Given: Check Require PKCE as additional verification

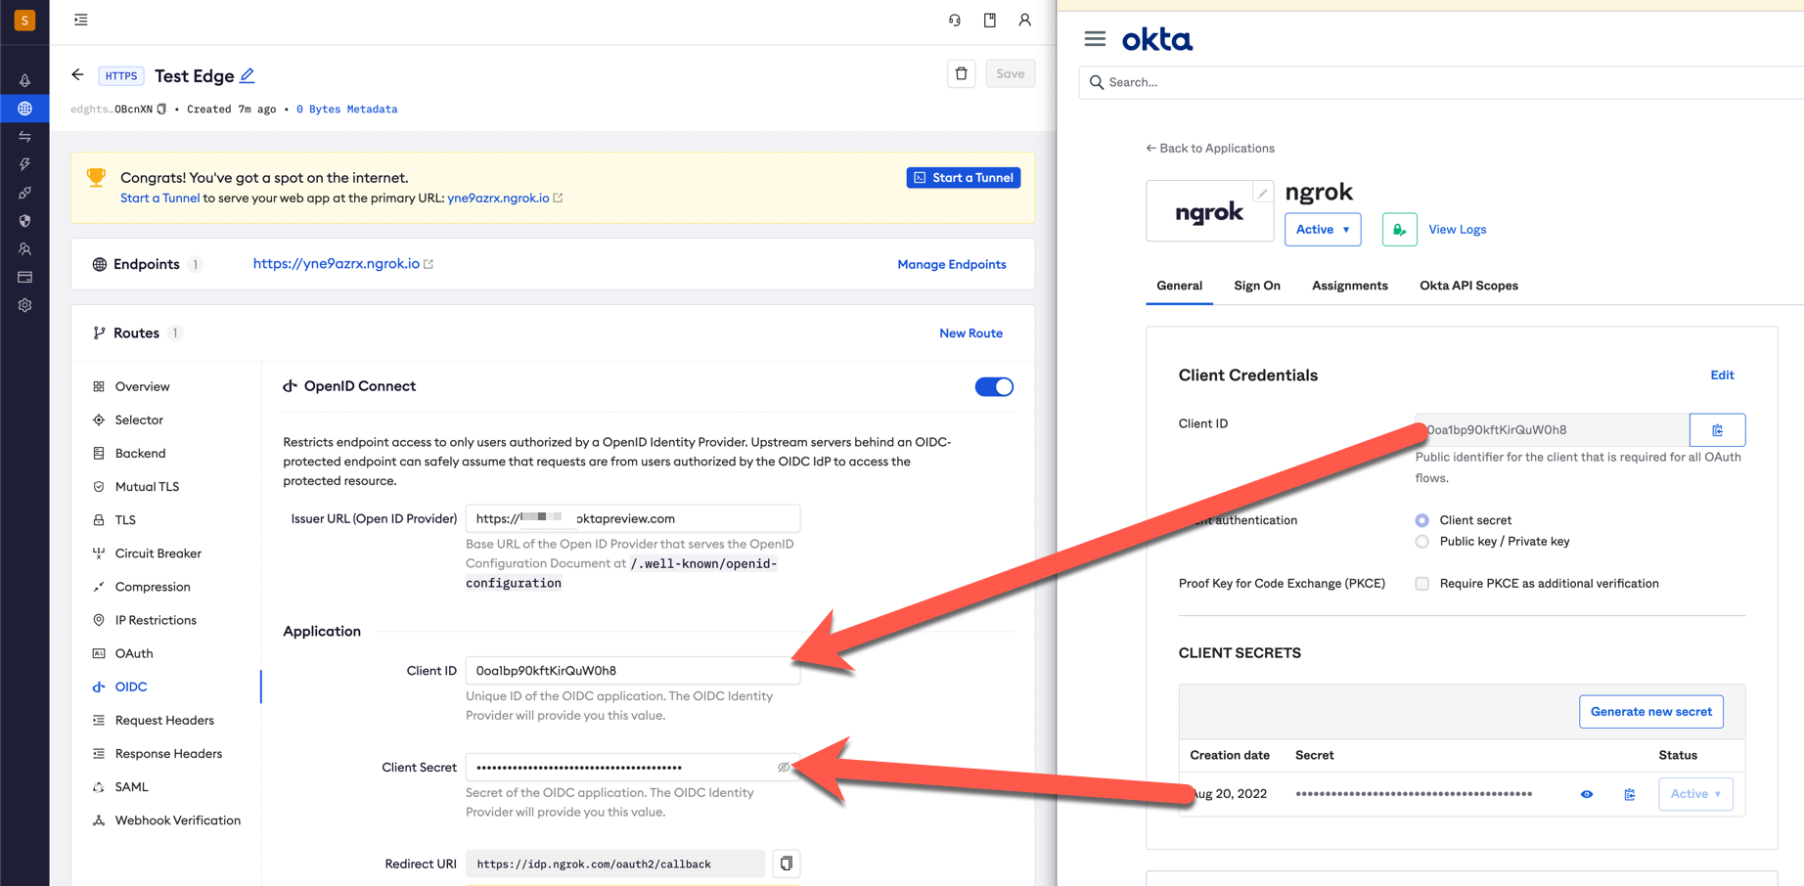Looking at the screenshot, I should [1421, 583].
